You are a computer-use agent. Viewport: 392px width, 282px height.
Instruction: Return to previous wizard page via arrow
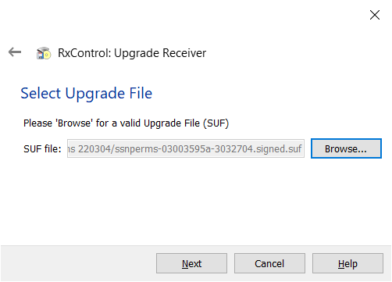15,52
